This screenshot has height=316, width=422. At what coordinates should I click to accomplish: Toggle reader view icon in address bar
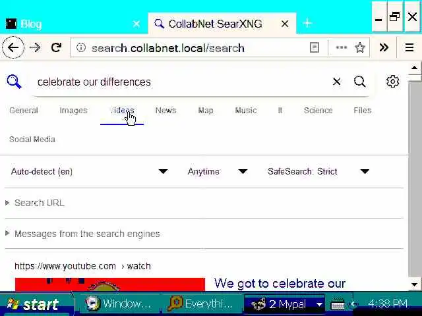point(315,48)
